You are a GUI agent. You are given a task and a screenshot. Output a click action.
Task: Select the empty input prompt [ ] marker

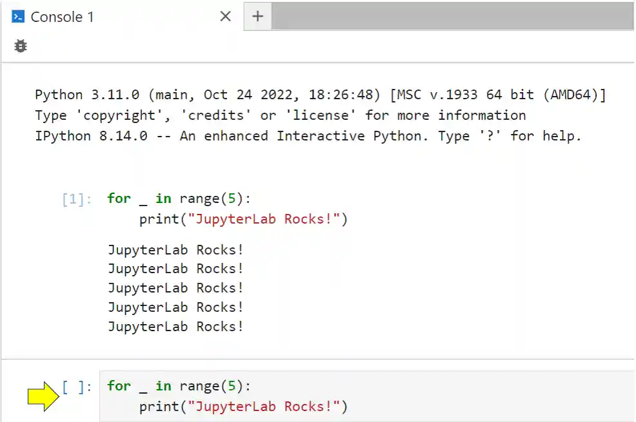tap(73, 386)
